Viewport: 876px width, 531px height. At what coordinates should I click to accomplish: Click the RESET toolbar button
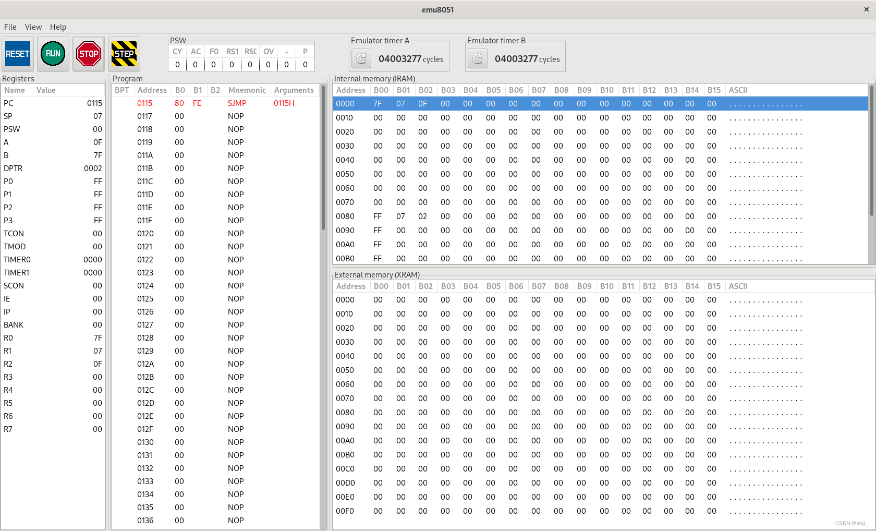pos(18,54)
